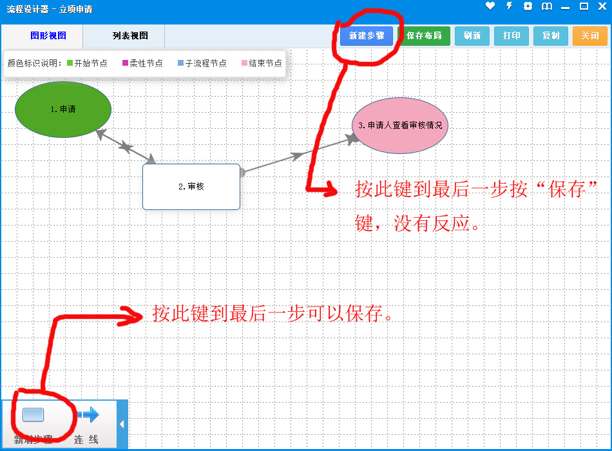Viewport: 612px width, 451px height.
Task: Select the green node 1.申请
Action: pos(63,110)
